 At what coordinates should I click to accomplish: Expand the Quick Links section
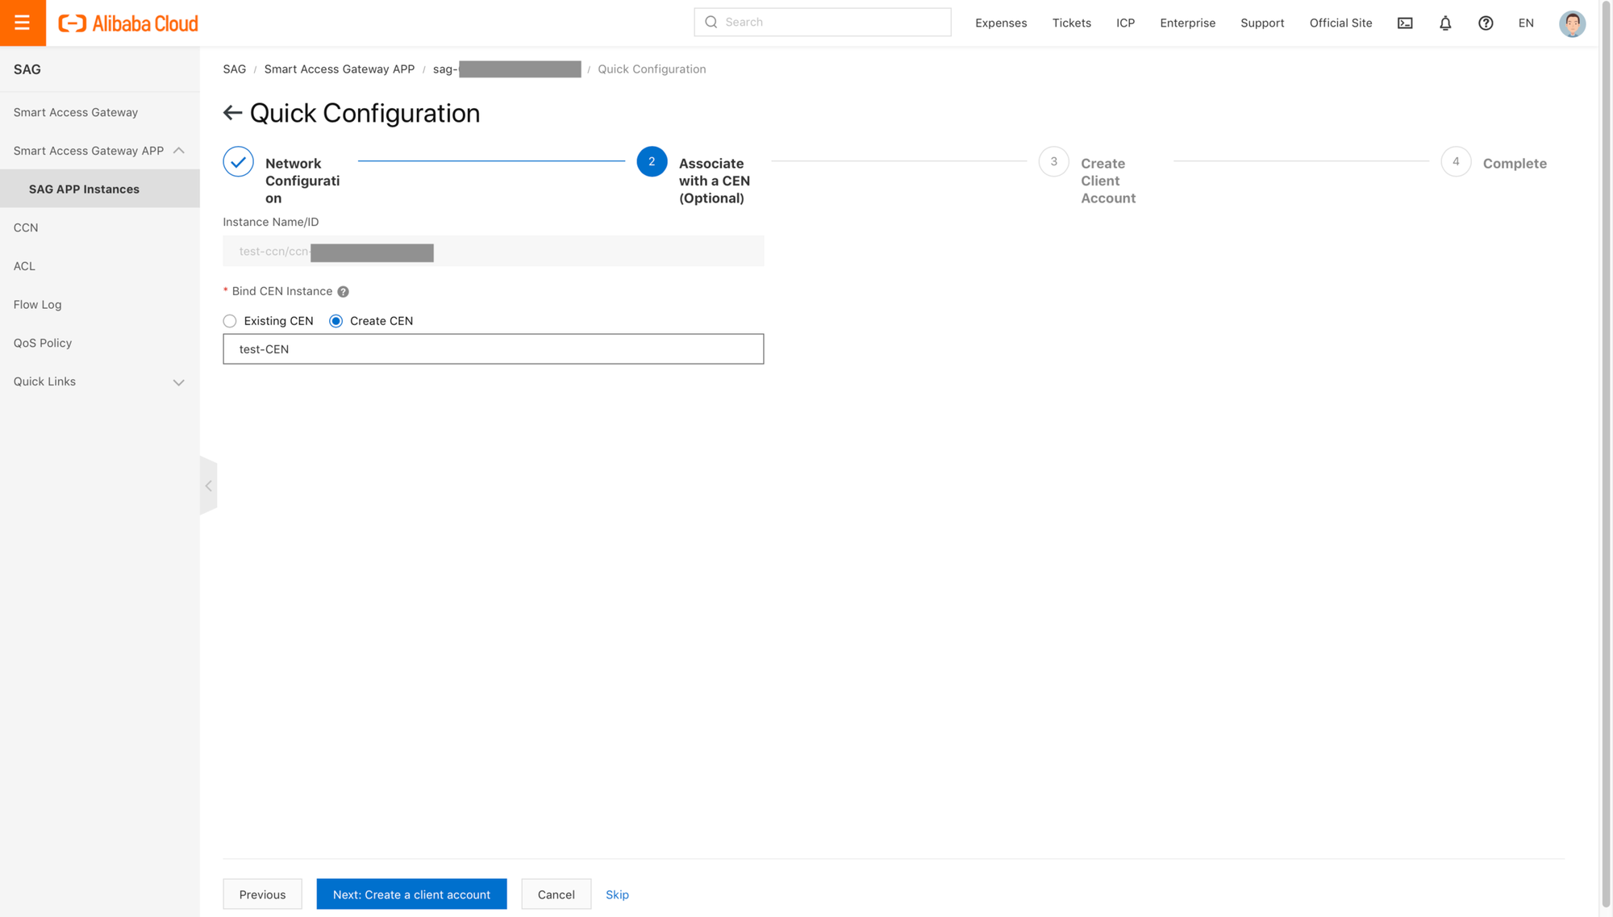pyautogui.click(x=179, y=382)
